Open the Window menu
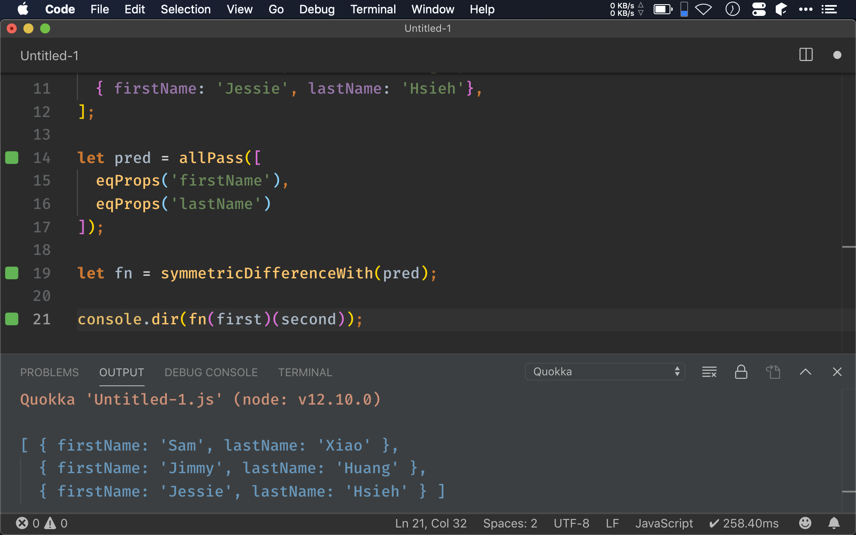This screenshot has height=535, width=856. tap(433, 9)
